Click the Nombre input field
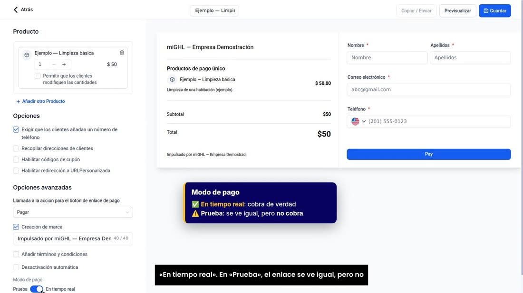 coord(387,57)
